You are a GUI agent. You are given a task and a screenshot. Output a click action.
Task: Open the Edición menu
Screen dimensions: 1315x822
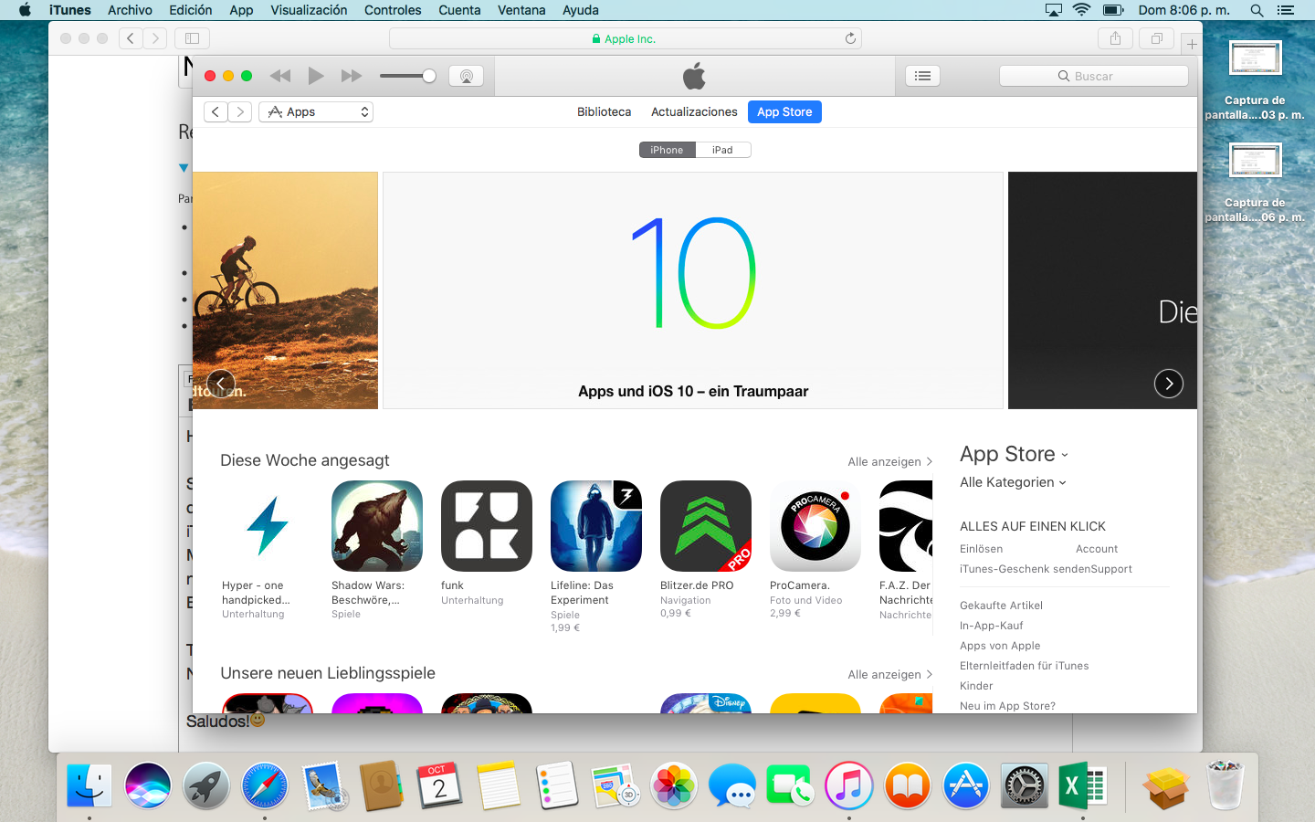pyautogui.click(x=190, y=10)
